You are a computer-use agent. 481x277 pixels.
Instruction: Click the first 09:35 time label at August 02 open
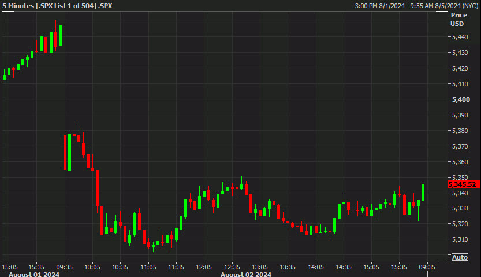tap(65, 267)
